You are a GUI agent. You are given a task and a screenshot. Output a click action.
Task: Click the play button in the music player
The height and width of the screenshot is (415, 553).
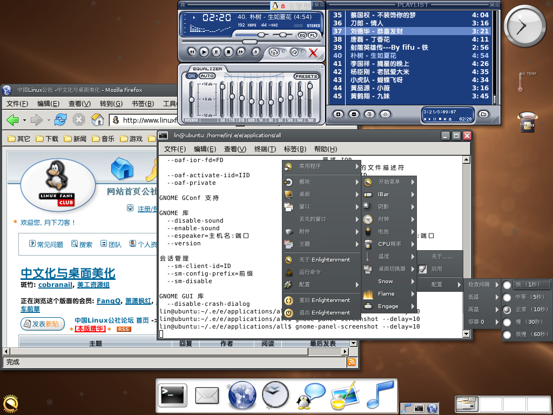point(204,52)
